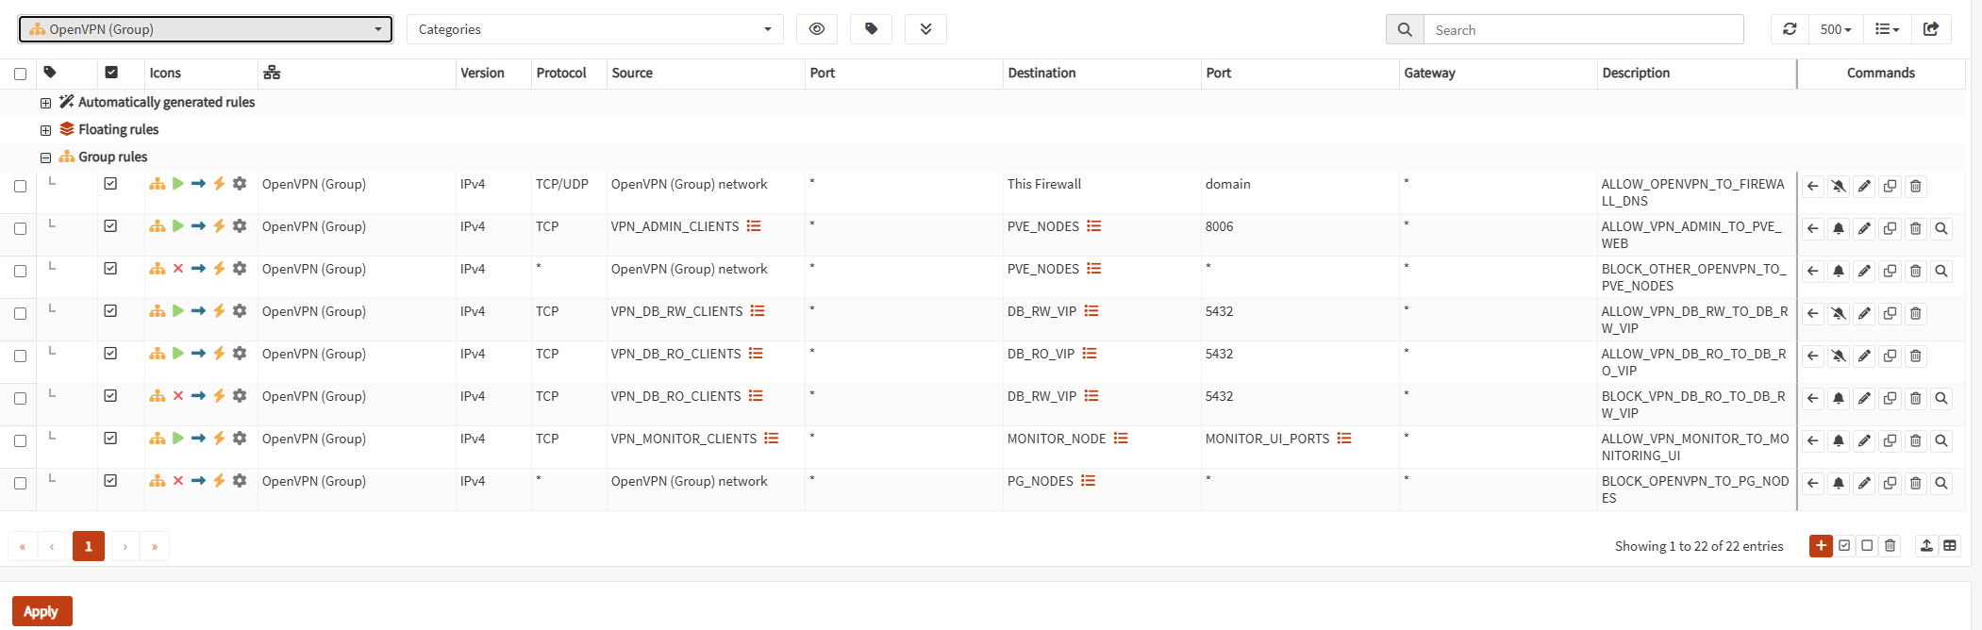Screen dimensions: 1982x630
Task: Sort by the Version column header
Action: point(482,73)
